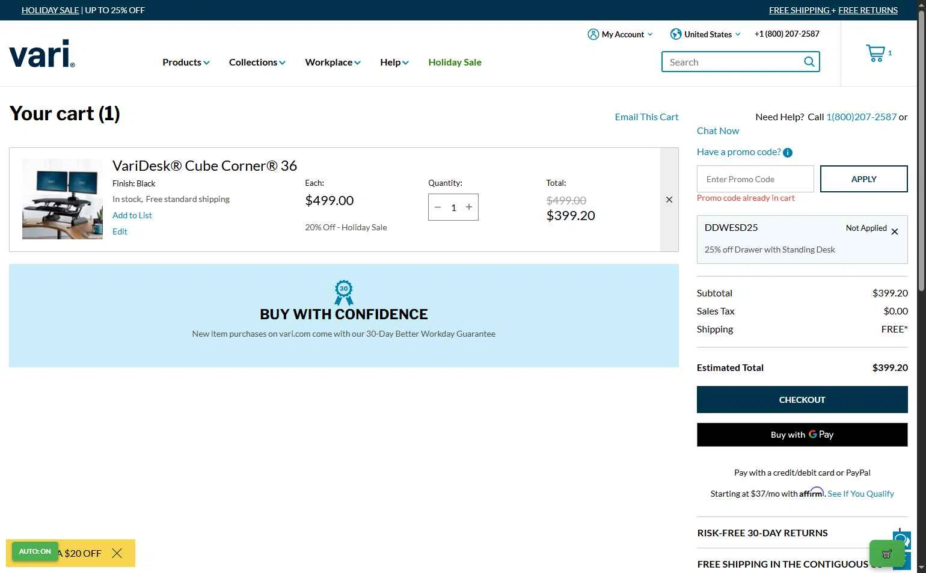Viewport: 926px width, 573px height.
Task: Click HOLIDAY SALE top banner link
Action: [50, 10]
